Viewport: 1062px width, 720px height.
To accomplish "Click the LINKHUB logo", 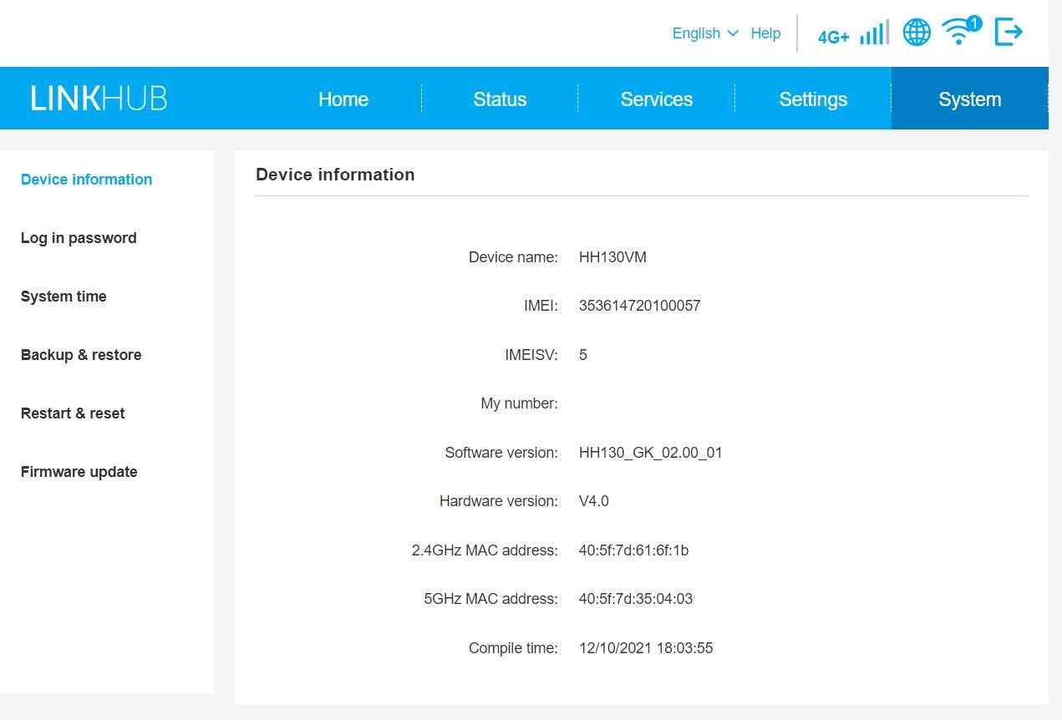I will pyautogui.click(x=99, y=99).
